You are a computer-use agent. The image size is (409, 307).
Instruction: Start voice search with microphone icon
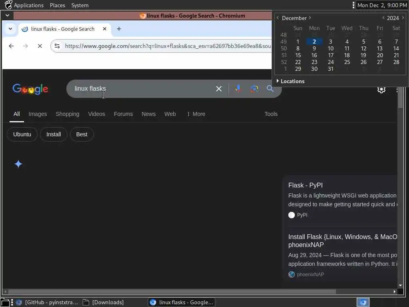pos(238,89)
